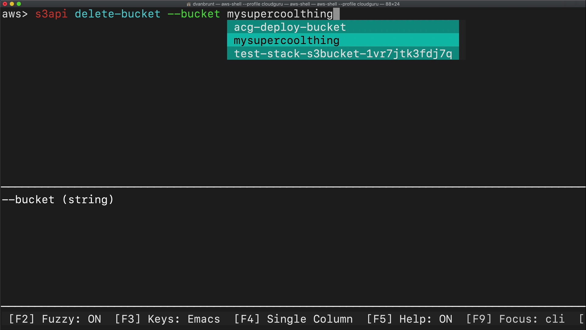Click the --bucket (string) help text
Image resolution: width=586 pixels, height=330 pixels.
(58, 200)
